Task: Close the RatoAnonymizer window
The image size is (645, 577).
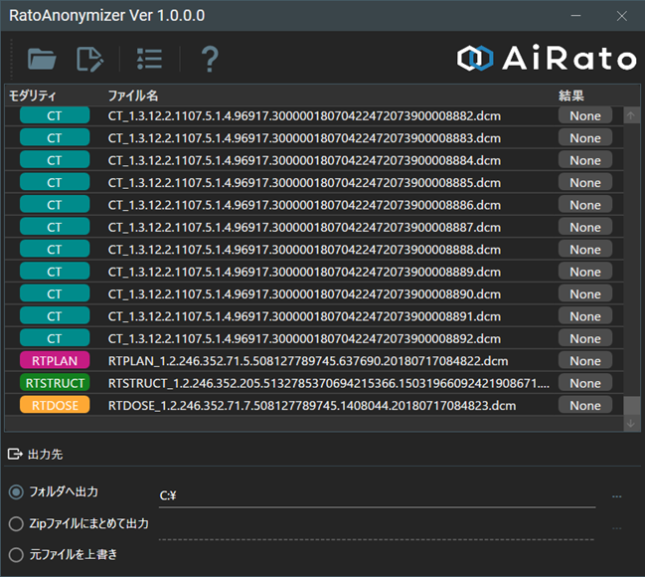Action: tap(621, 16)
